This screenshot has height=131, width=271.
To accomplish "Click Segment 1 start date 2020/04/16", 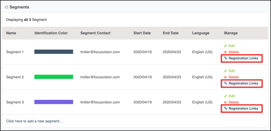I will [143, 52].
